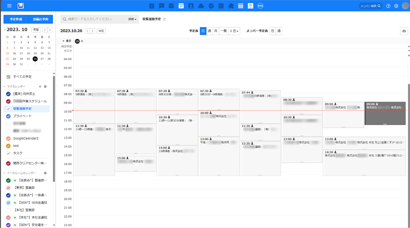The width and height of the screenshot is (410, 228).
Task: Open the address book contacts icon
Action: [x=191, y=6]
